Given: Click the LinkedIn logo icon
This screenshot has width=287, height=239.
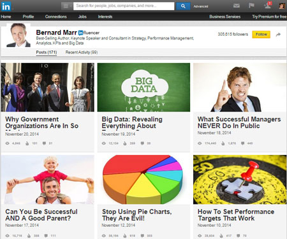Looking at the screenshot, I should 6,6.
